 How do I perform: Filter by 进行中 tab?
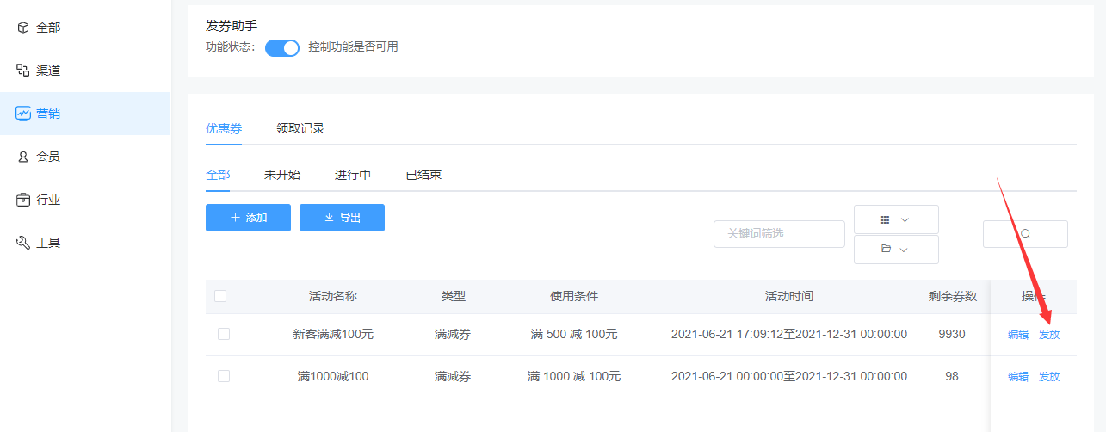[x=353, y=175]
